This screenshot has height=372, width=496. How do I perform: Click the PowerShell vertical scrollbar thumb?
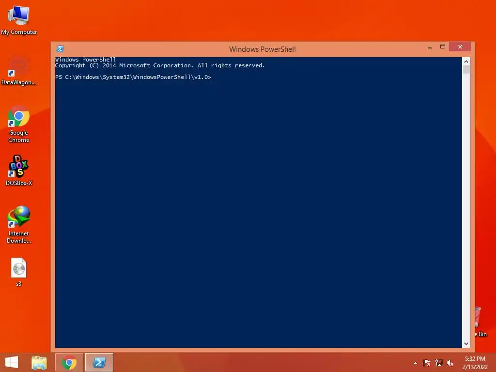(466, 70)
